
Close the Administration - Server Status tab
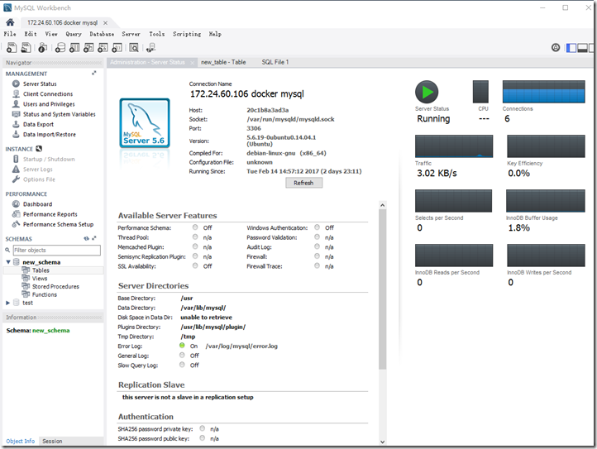coord(193,63)
